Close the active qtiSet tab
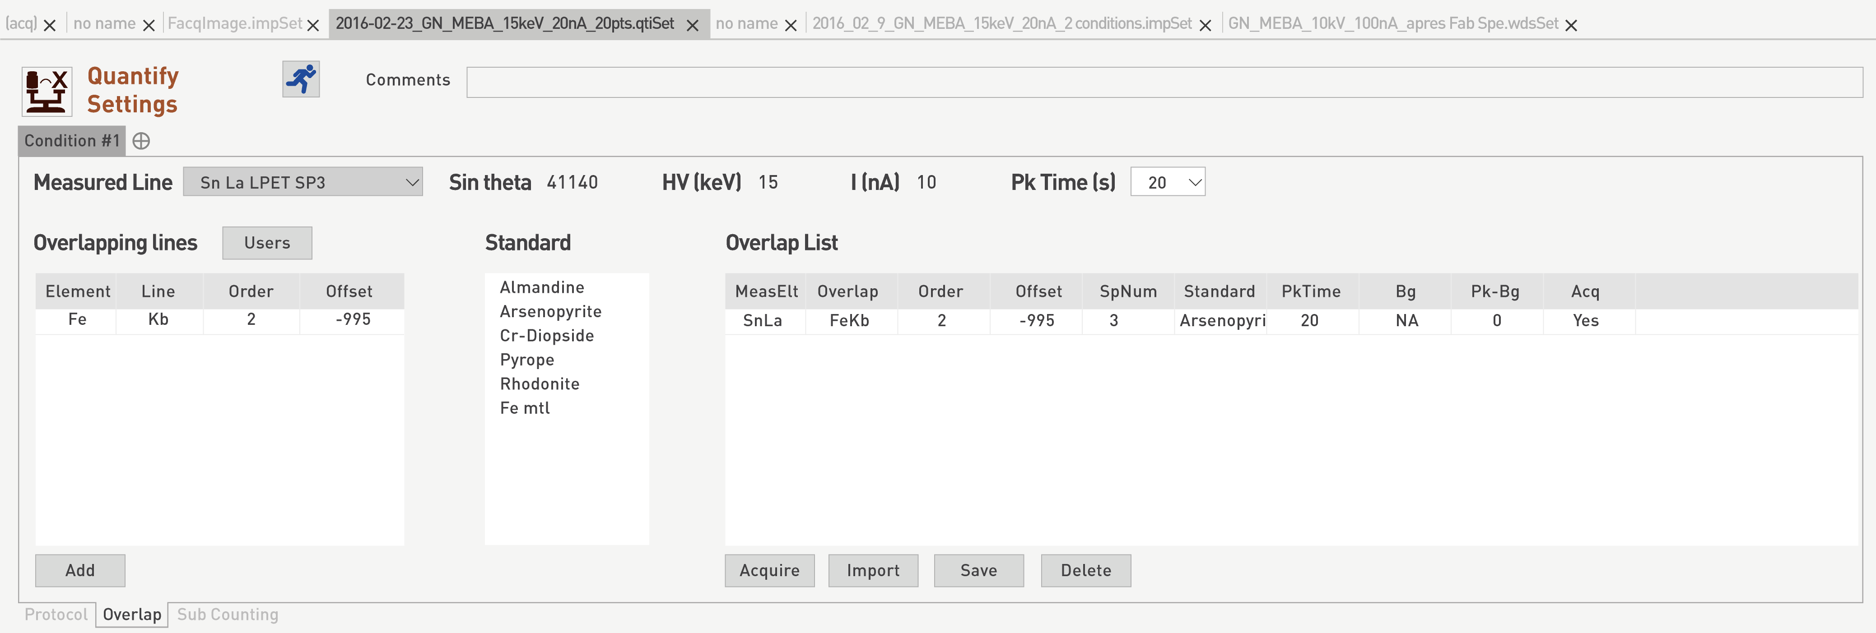The height and width of the screenshot is (633, 1876). point(693,25)
